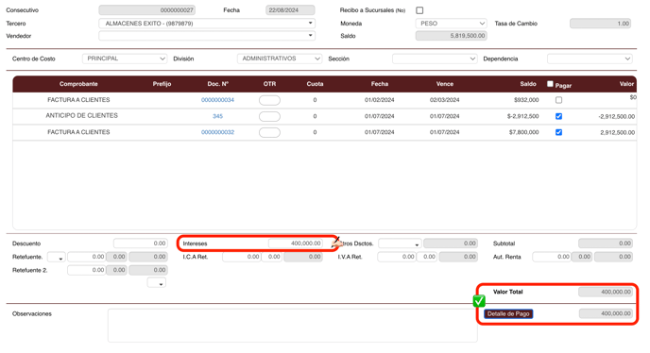Open document link 0000000034
This screenshot has height=353, width=650.
coord(217,100)
